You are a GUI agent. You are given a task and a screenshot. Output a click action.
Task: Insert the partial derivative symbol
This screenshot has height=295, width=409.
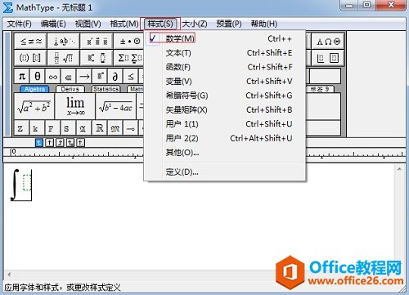(115, 76)
